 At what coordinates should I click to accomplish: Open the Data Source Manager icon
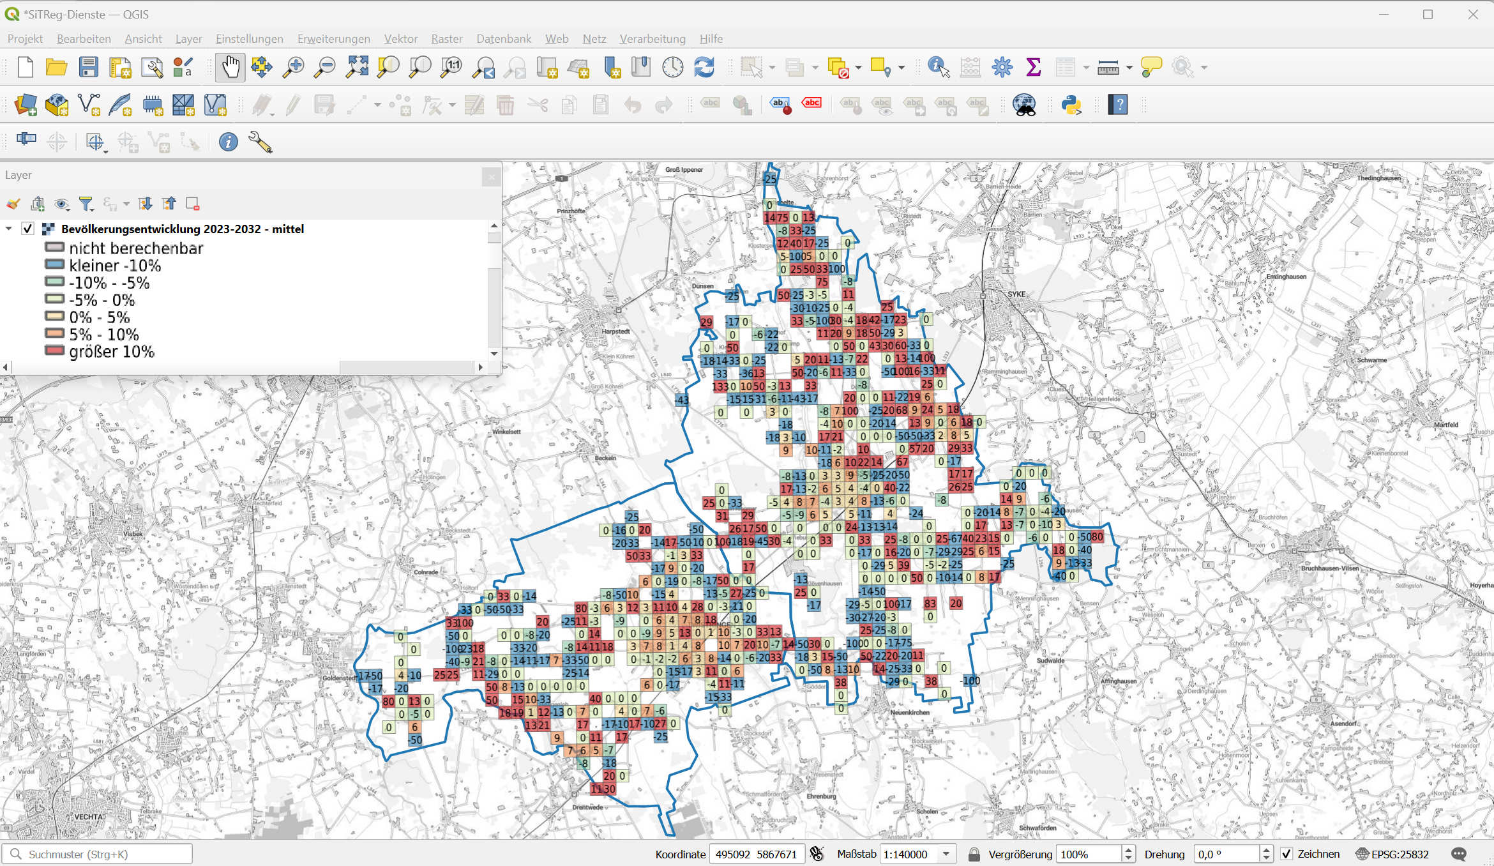coord(26,105)
